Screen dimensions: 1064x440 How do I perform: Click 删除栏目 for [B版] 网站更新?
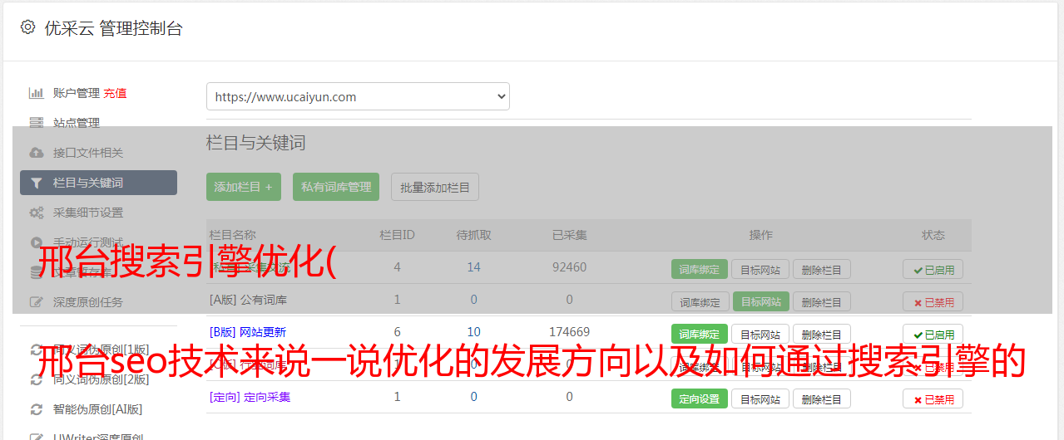[x=821, y=335]
